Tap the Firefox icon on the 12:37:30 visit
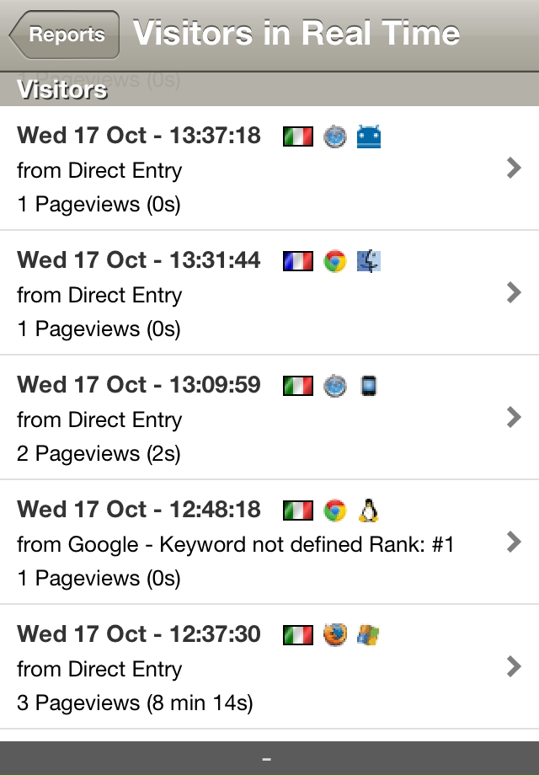 tap(335, 634)
